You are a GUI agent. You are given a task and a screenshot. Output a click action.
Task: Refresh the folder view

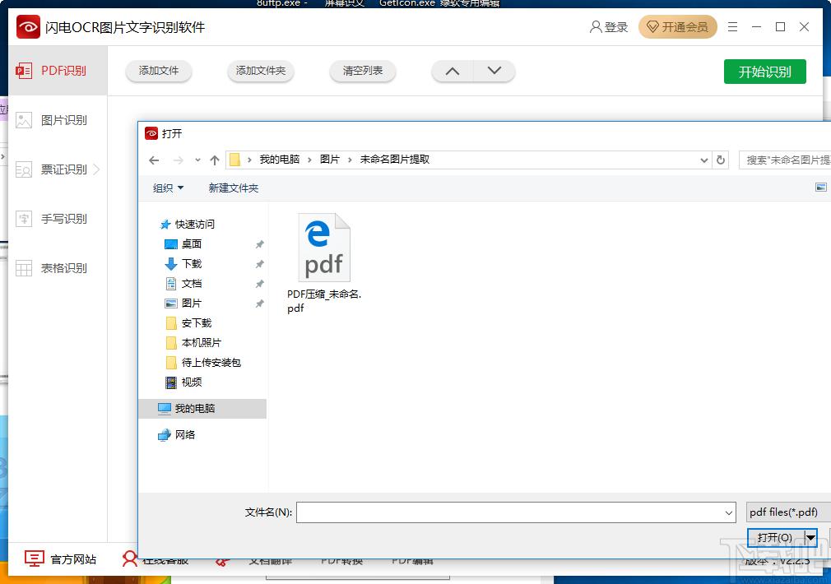[720, 160]
